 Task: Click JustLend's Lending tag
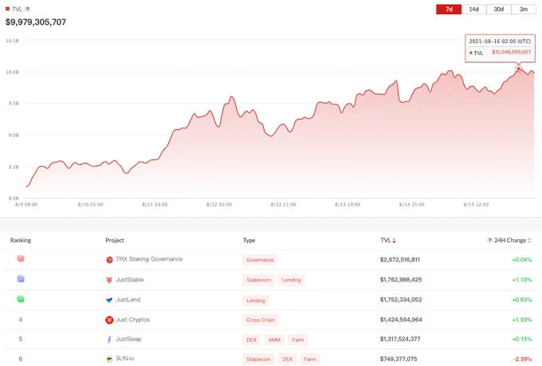pyautogui.click(x=255, y=301)
